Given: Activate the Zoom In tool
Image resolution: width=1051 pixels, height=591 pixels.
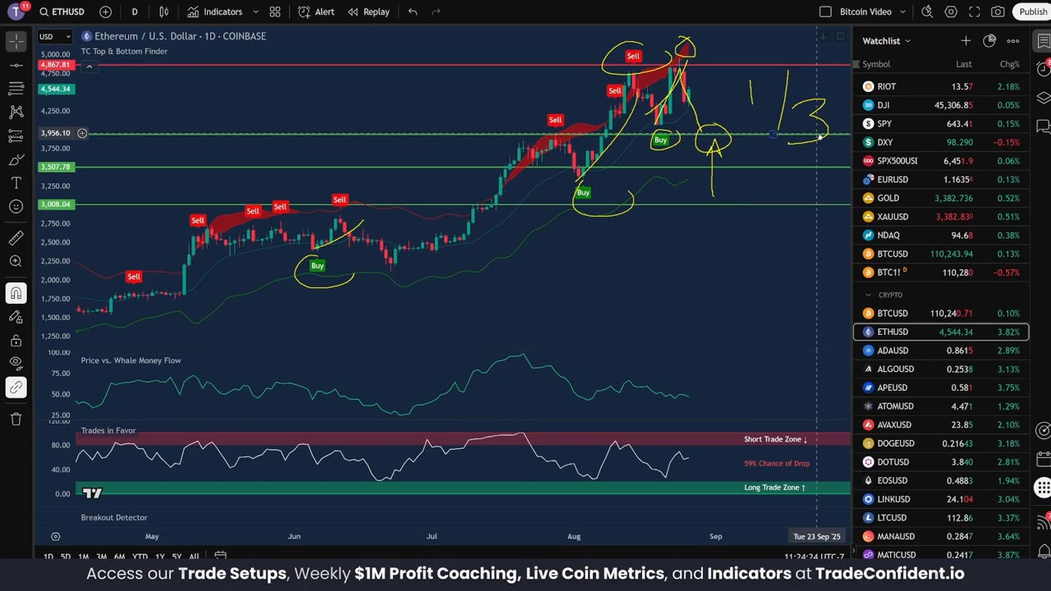Looking at the screenshot, I should tap(16, 261).
